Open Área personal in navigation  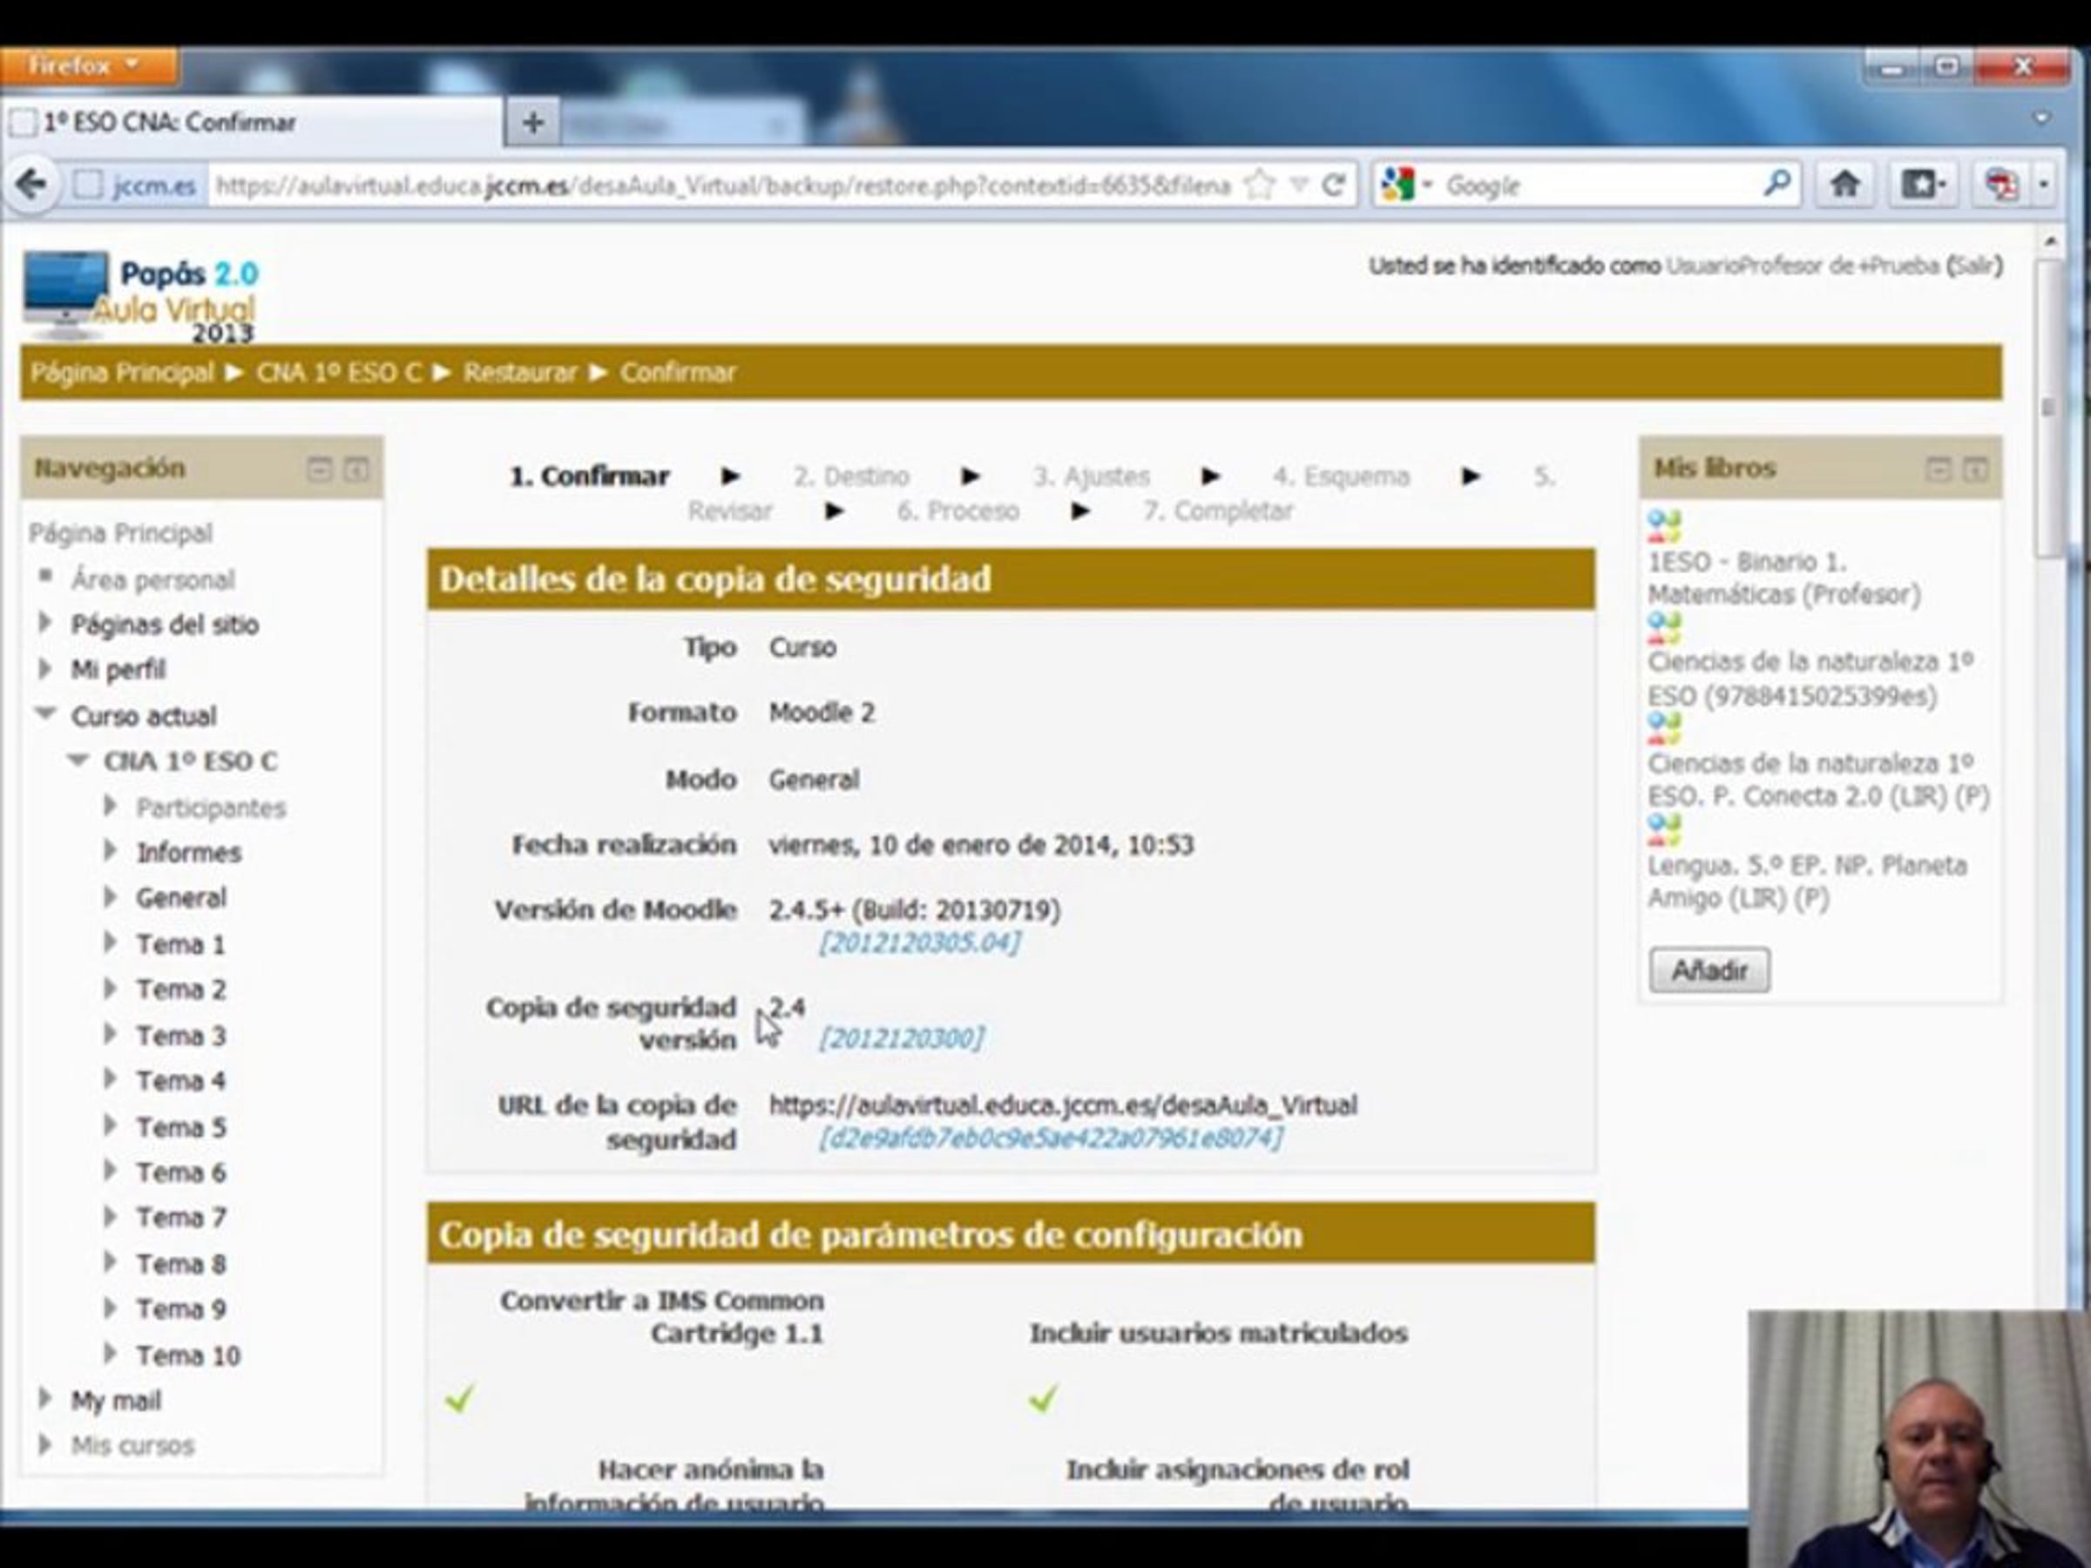coord(153,579)
